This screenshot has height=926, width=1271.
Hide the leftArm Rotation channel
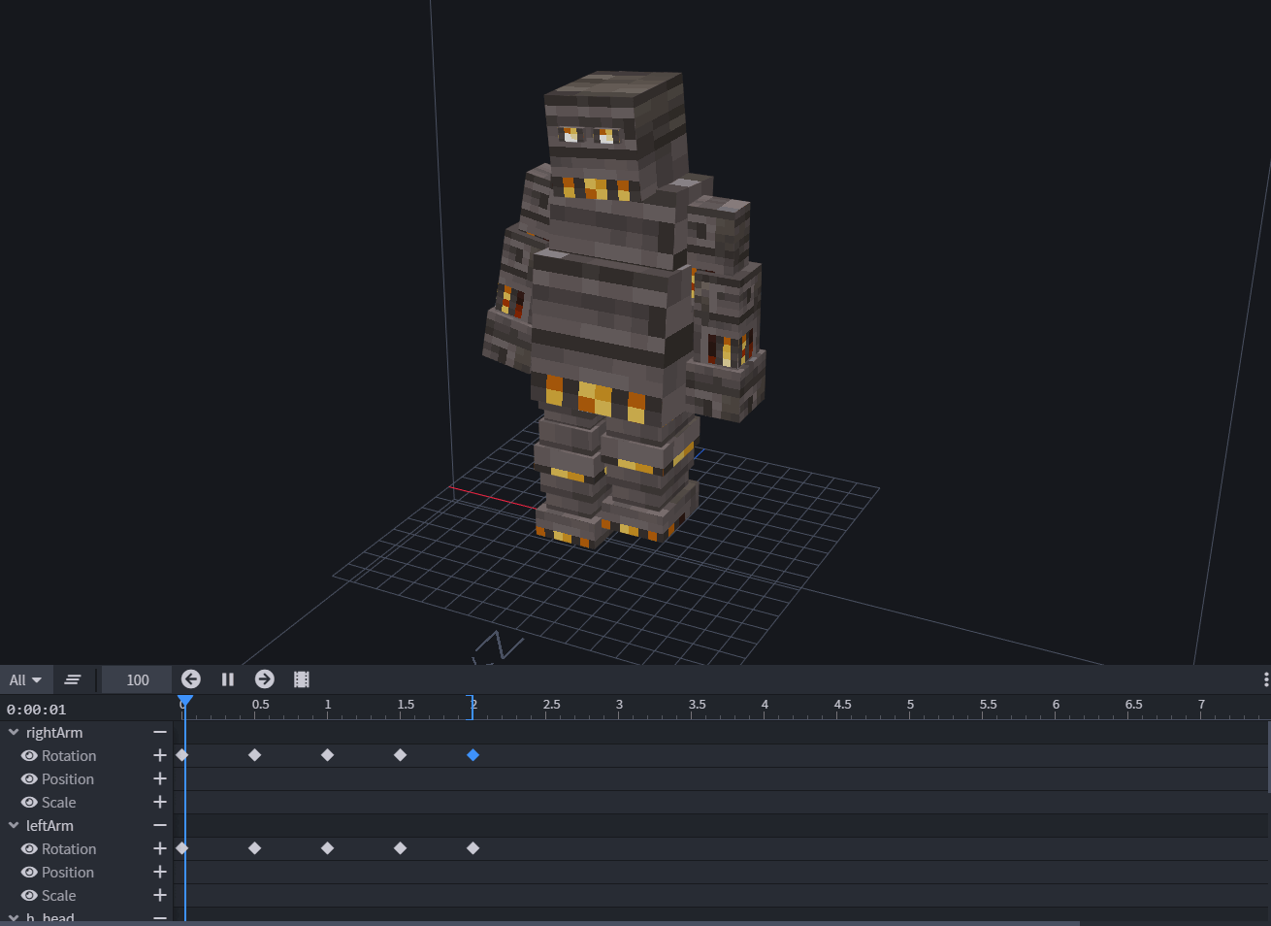[29, 849]
